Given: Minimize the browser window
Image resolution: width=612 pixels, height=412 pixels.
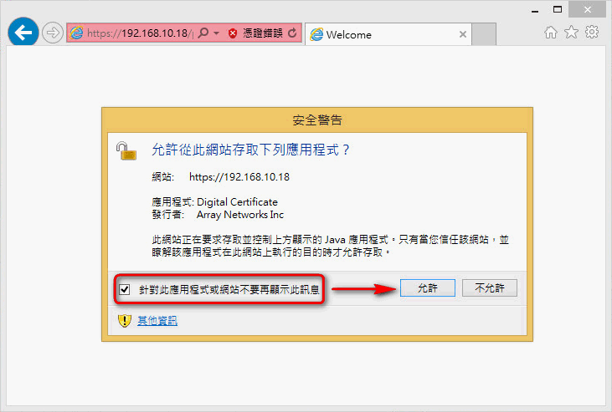Looking at the screenshot, I should pos(535,10).
